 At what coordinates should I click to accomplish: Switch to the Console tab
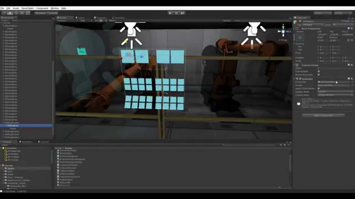pyautogui.click(x=44, y=142)
